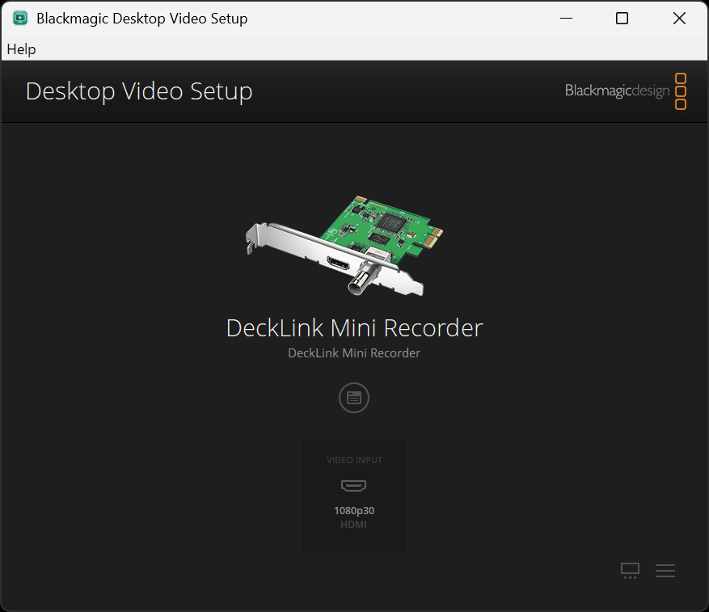This screenshot has width=709, height=612.
Task: Click the HDMI label in the input panel
Action: 353,524
